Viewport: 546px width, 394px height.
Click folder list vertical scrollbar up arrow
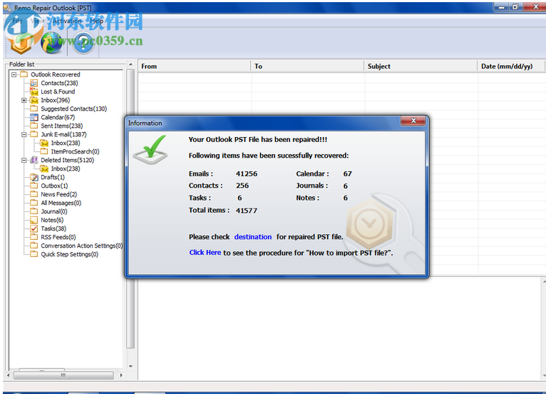(x=130, y=64)
